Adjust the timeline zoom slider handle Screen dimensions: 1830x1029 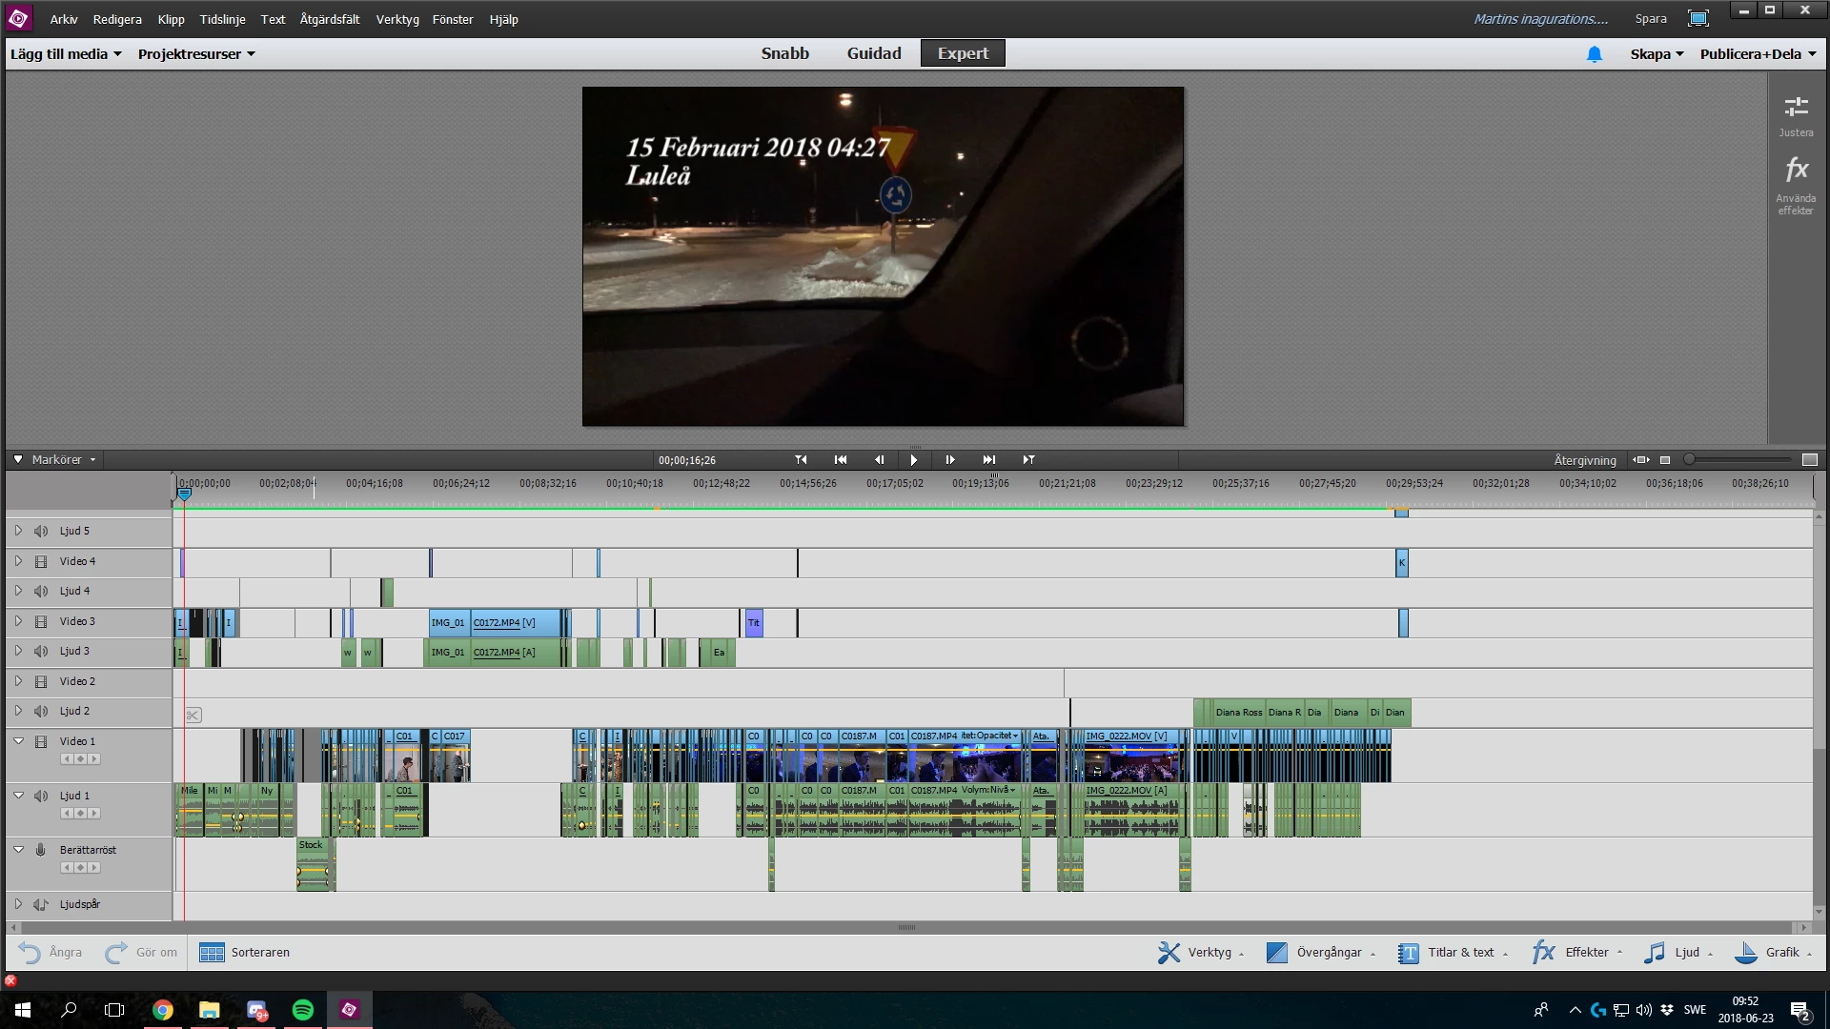click(1690, 459)
